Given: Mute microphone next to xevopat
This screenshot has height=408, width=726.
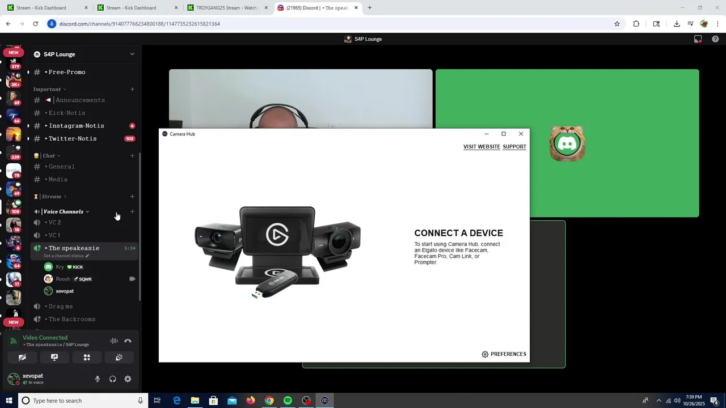Looking at the screenshot, I should click(98, 379).
